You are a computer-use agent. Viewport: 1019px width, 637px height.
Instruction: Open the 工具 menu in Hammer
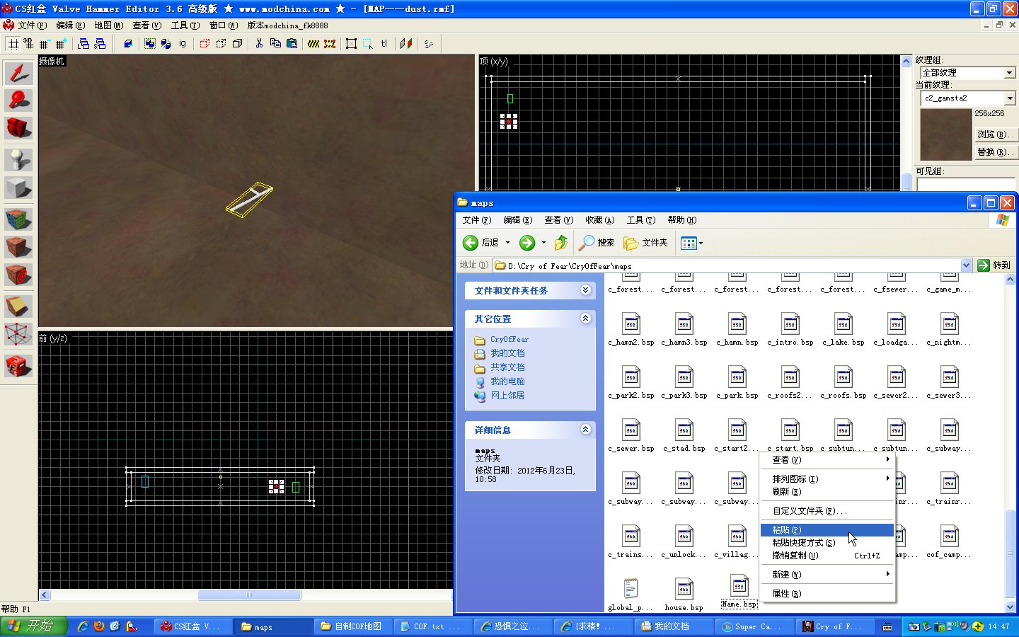[x=185, y=25]
